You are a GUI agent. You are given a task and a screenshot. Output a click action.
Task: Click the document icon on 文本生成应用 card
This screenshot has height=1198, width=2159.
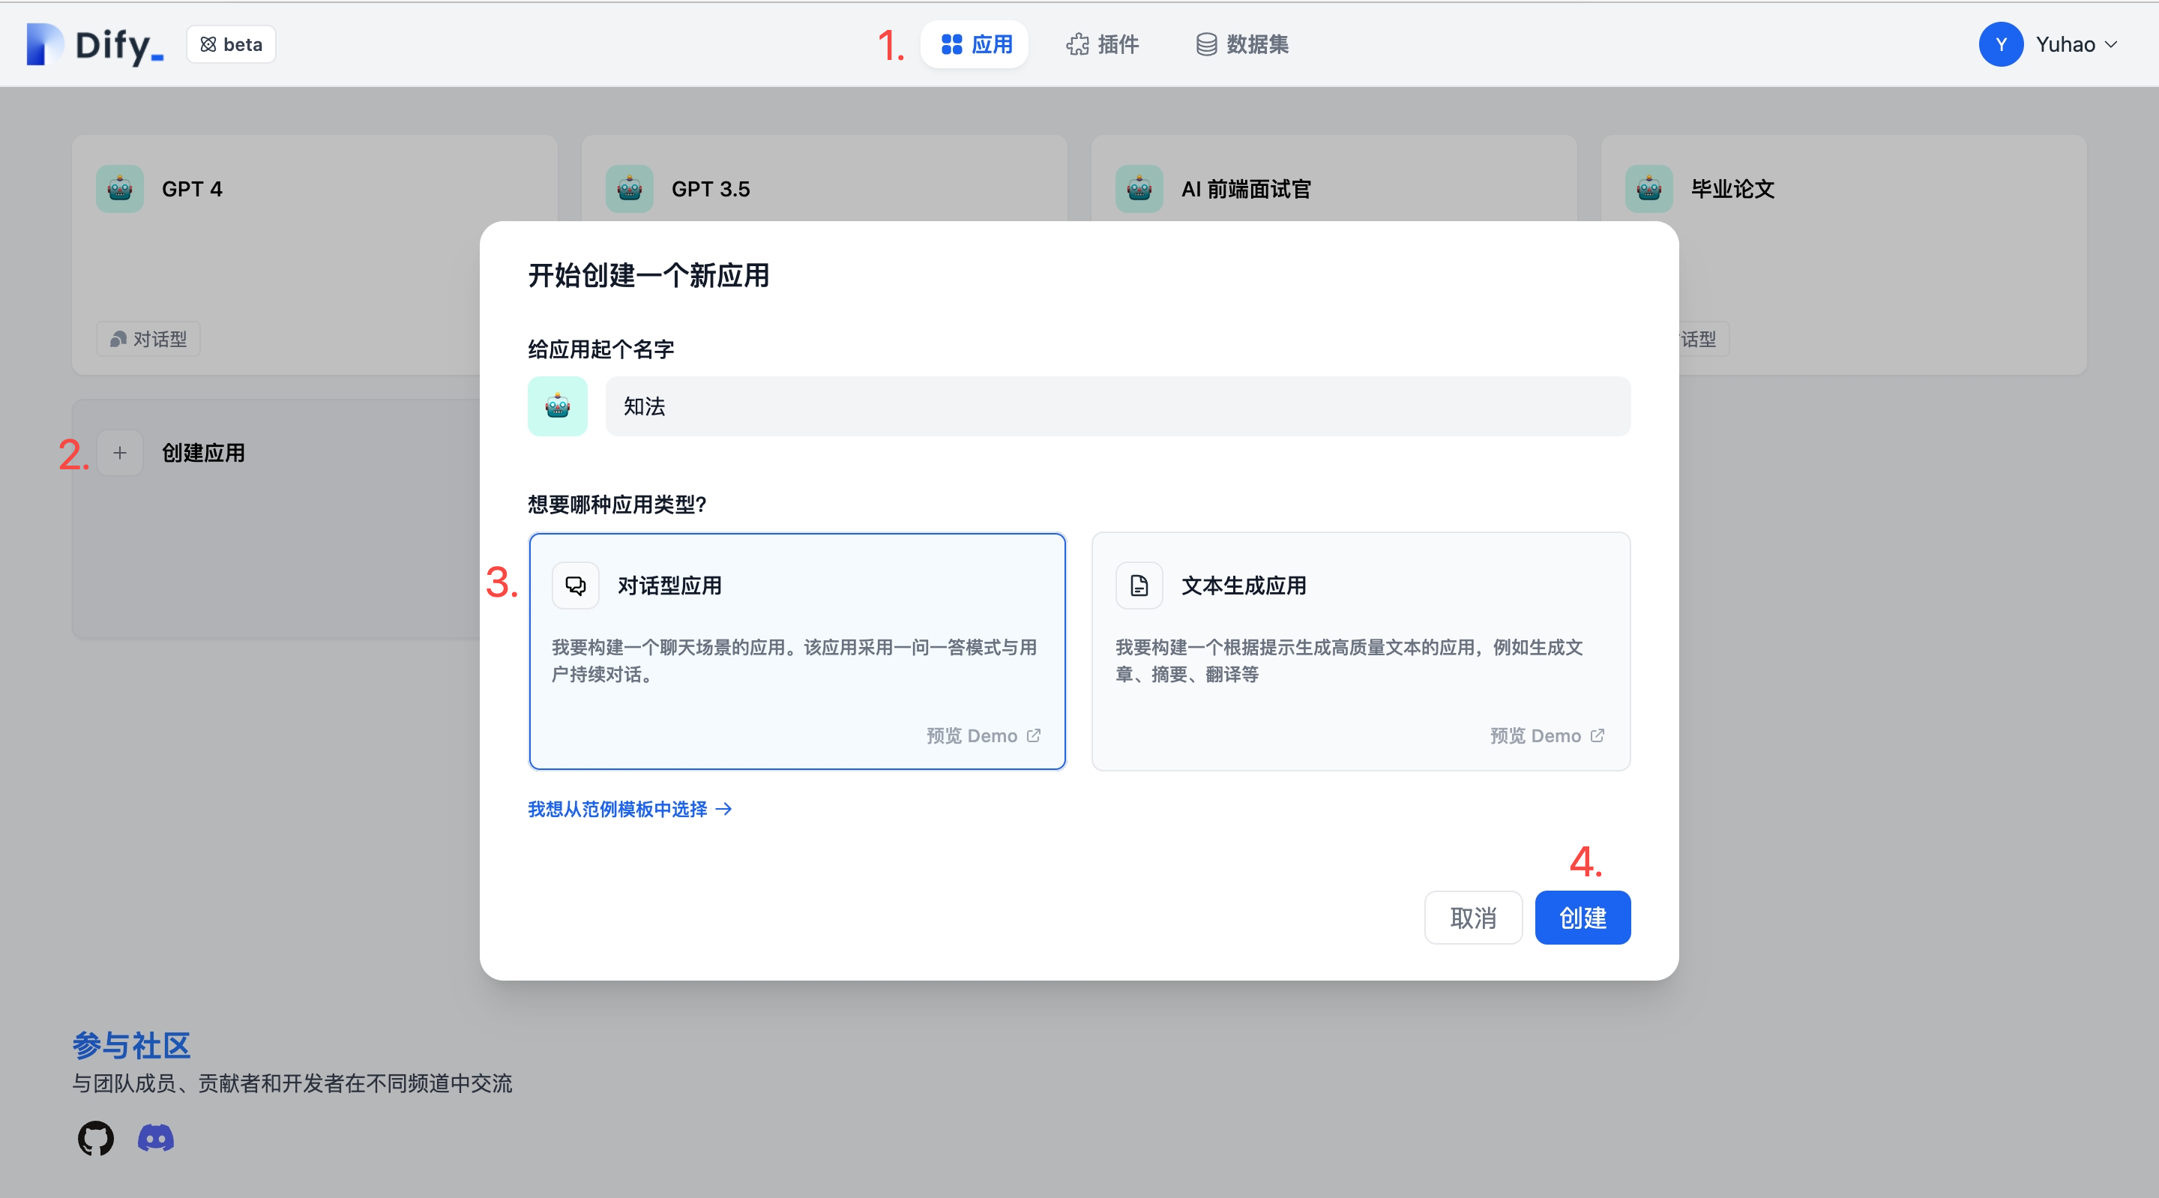1138,586
